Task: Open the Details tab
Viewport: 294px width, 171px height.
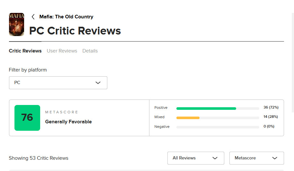Action: click(90, 51)
